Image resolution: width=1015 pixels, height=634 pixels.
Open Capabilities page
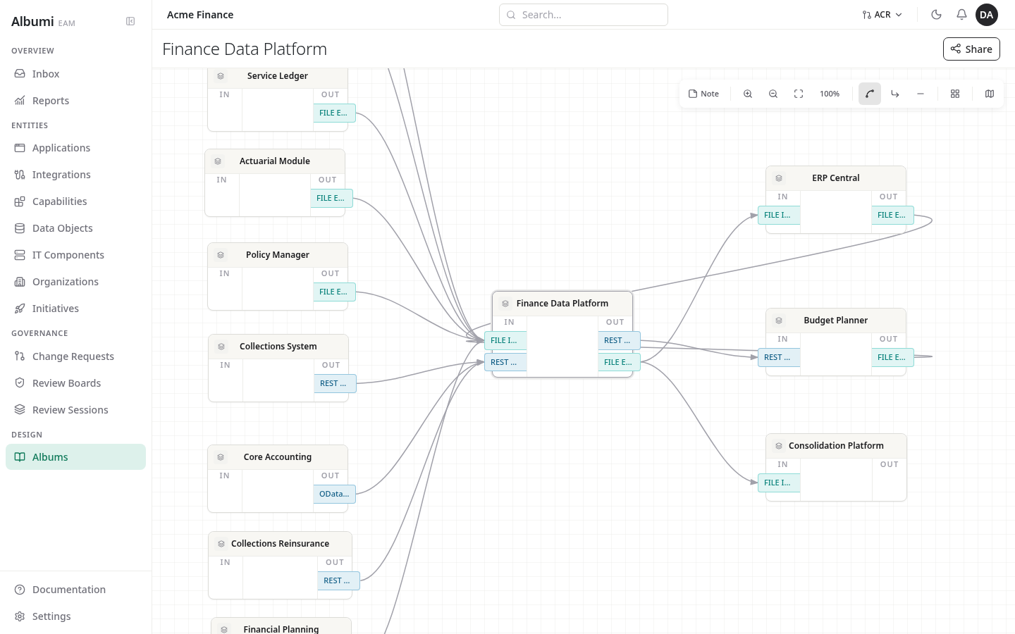[75, 201]
